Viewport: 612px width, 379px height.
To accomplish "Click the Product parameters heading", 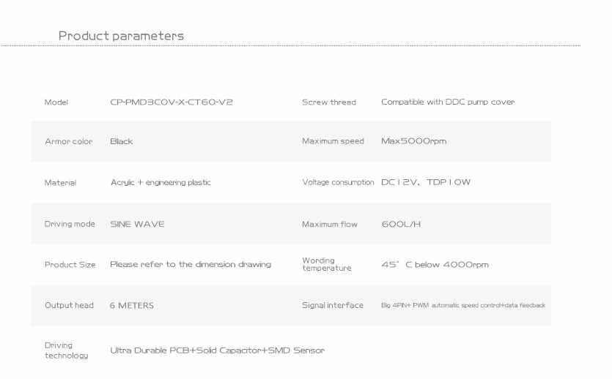I will point(121,36).
